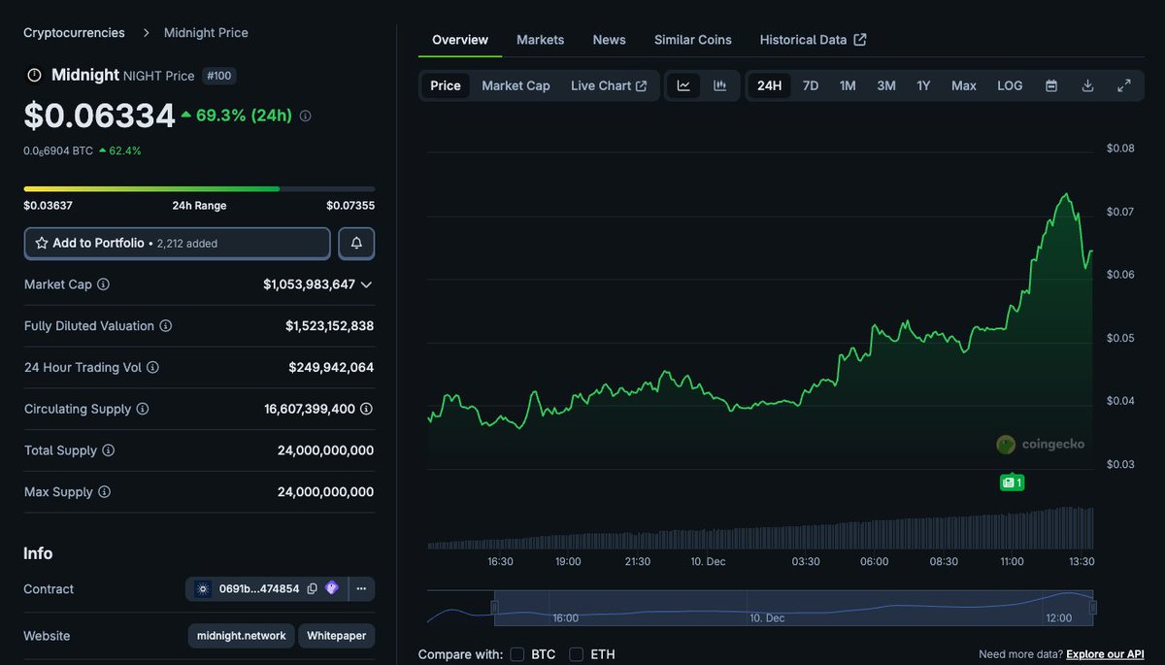Click the Explore our API link
Viewport: 1165px width, 665px height.
pos(1105,654)
